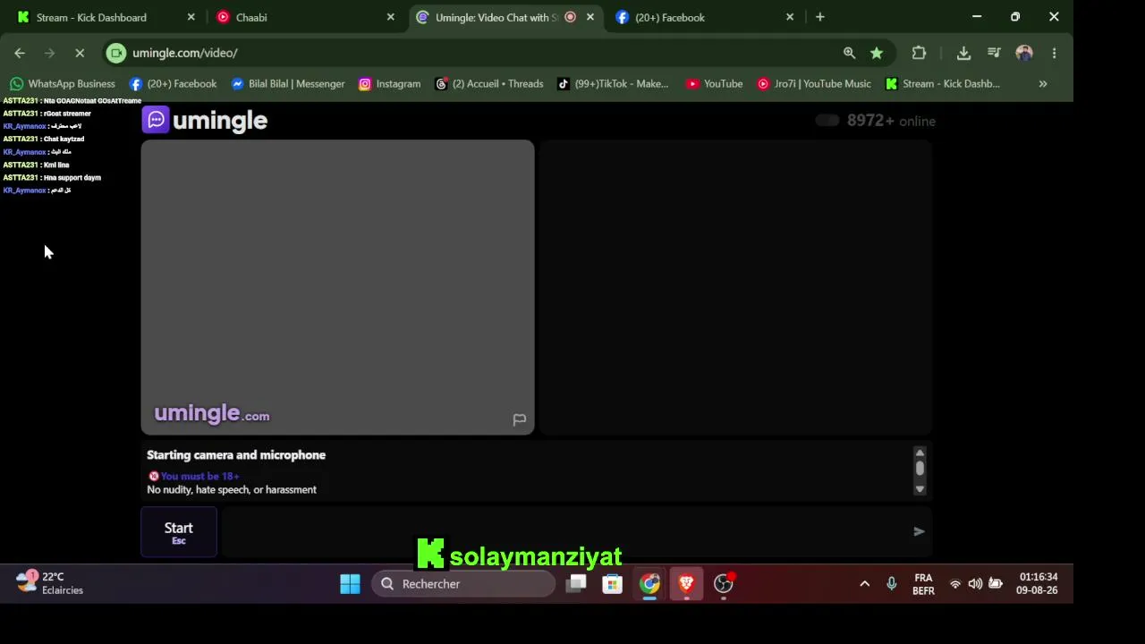The height and width of the screenshot is (644, 1145).
Task: Go back with browser back arrow
Action: coord(20,53)
